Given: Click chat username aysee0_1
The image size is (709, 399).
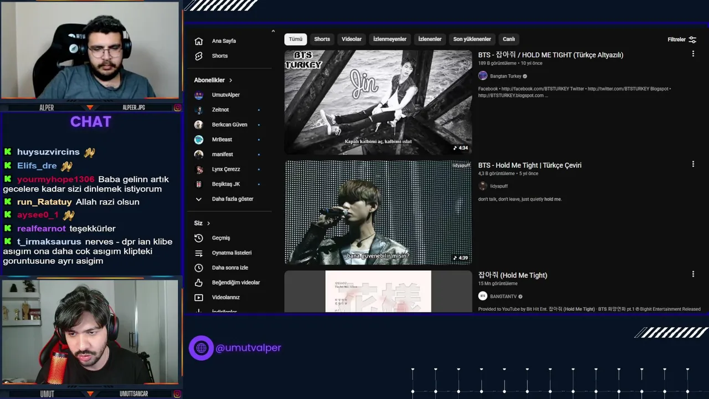Looking at the screenshot, I should coord(38,215).
